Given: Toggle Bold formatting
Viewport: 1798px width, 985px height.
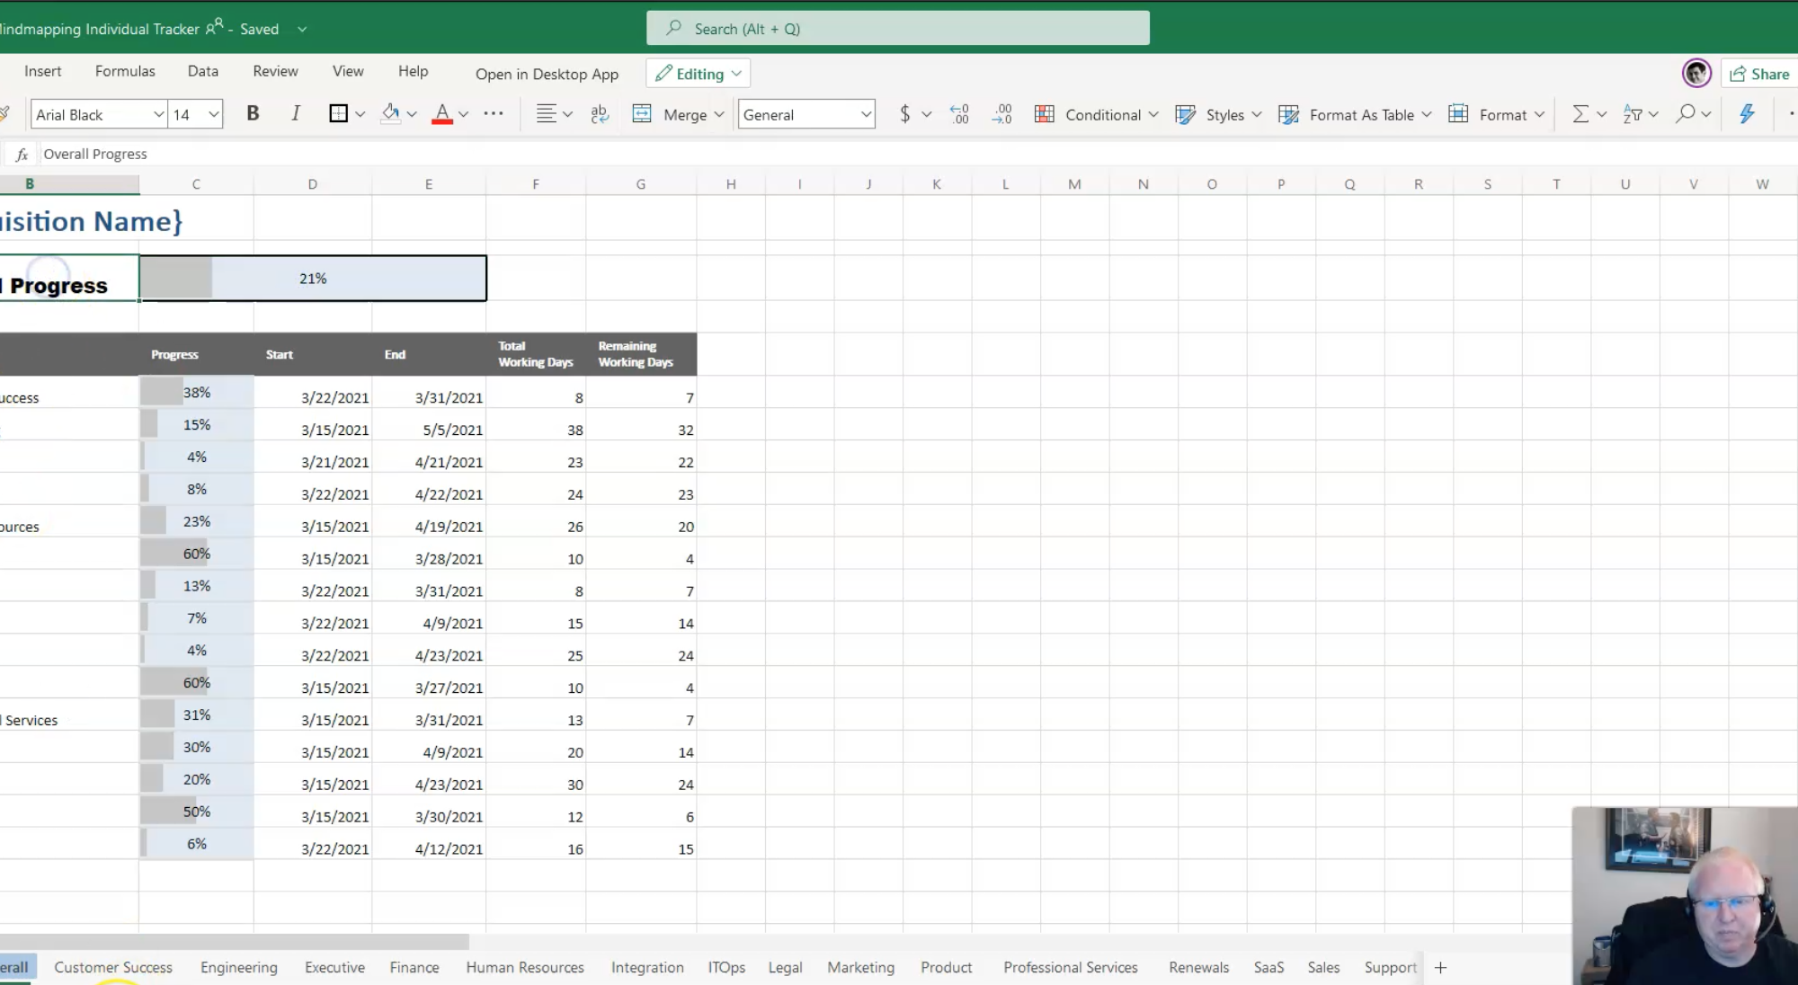Looking at the screenshot, I should [x=253, y=114].
